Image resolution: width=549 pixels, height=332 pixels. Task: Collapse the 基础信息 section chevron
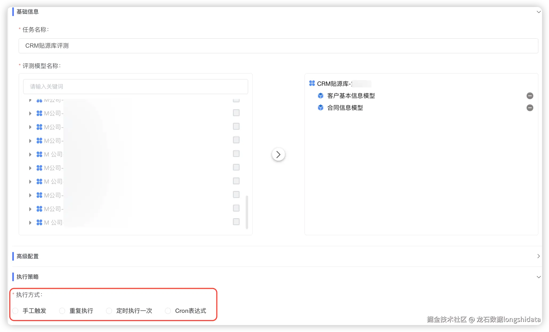539,12
